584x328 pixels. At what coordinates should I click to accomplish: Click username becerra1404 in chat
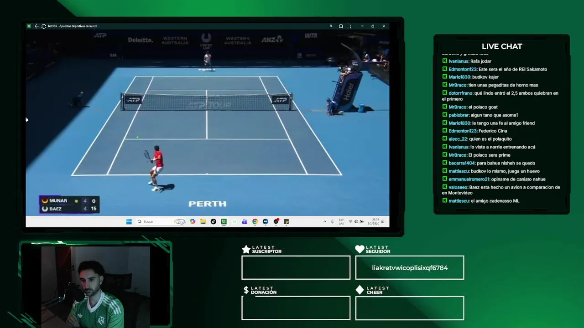(462, 163)
